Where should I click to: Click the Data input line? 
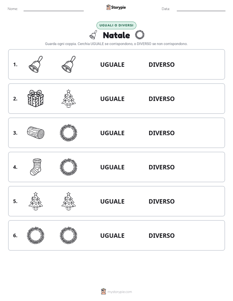[x=201, y=10]
